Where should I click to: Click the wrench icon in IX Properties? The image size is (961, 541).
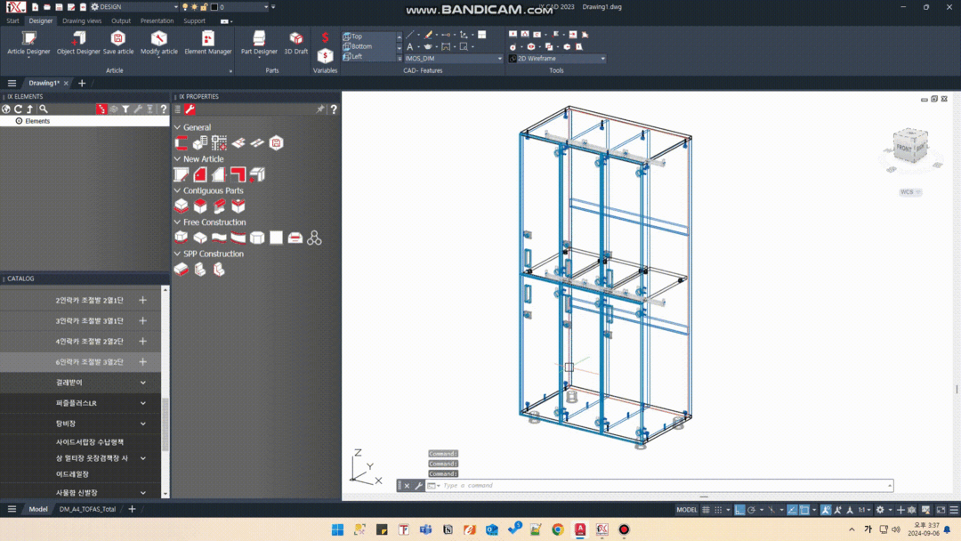click(x=190, y=109)
